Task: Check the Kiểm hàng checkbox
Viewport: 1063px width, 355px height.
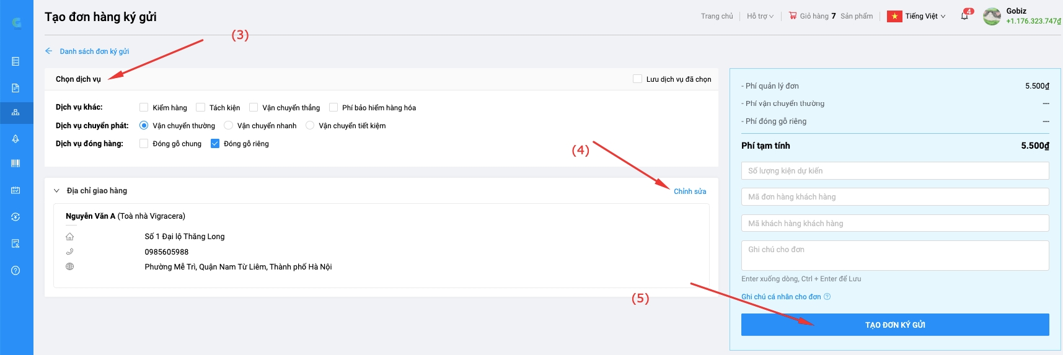Action: pyautogui.click(x=144, y=107)
